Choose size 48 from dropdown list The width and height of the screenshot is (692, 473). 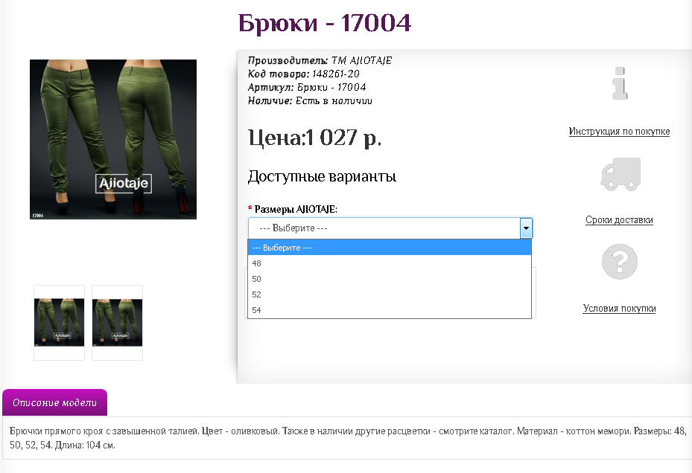(x=390, y=263)
